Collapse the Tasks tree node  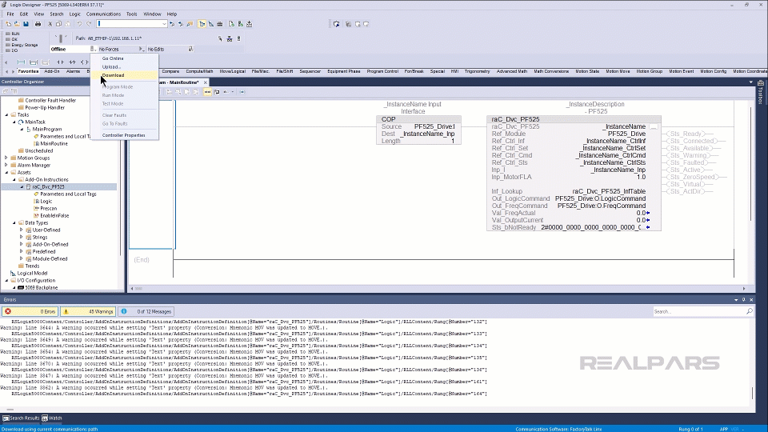6,114
